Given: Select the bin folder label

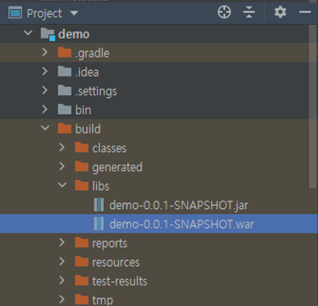Looking at the screenshot, I should point(83,110).
